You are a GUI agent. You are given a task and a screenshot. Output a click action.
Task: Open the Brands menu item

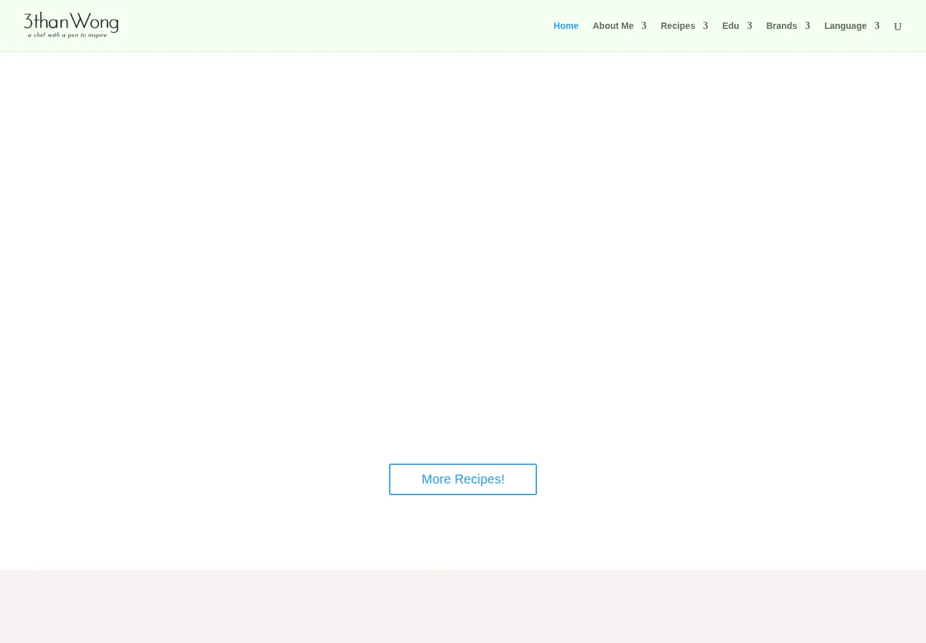781,26
